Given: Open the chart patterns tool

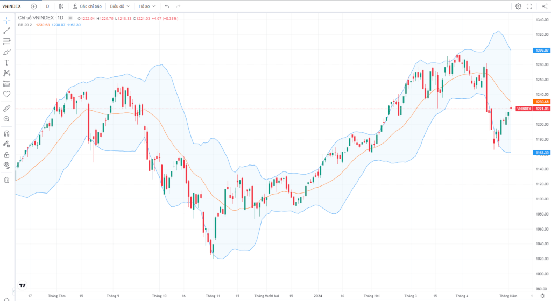Looking at the screenshot, I should [x=6, y=73].
